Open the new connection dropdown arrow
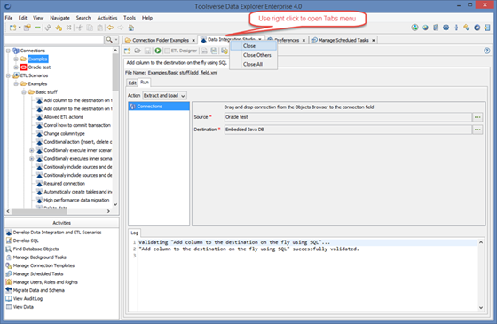The width and height of the screenshot is (497, 324). coord(20,28)
